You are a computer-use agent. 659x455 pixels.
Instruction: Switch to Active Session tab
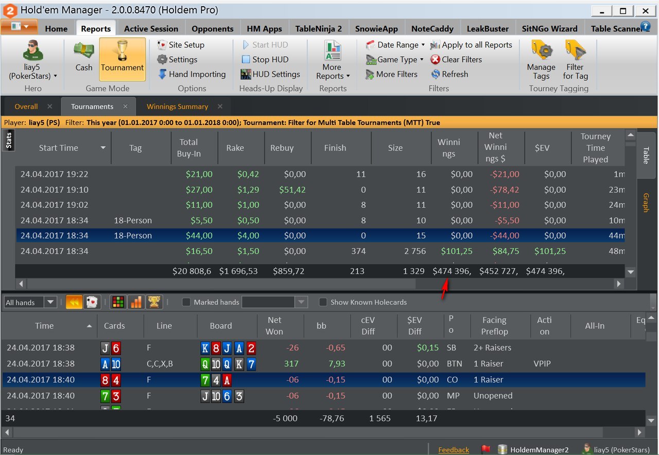tap(151, 29)
